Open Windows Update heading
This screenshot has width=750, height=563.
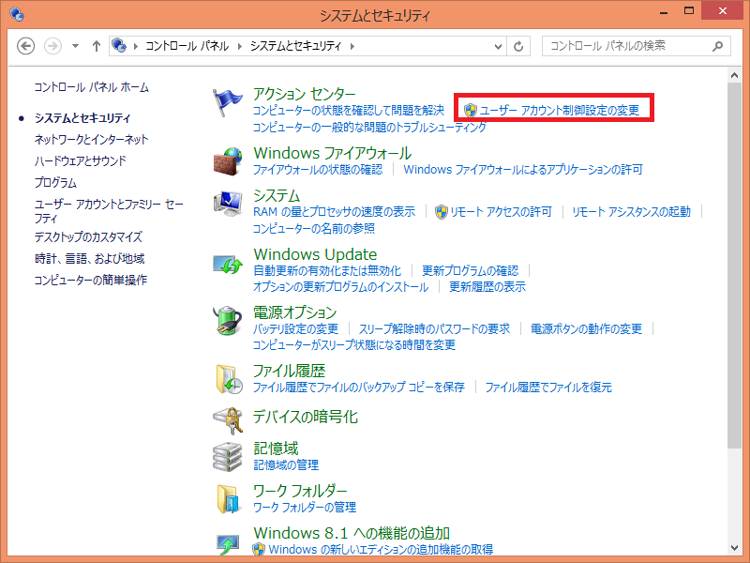315,254
